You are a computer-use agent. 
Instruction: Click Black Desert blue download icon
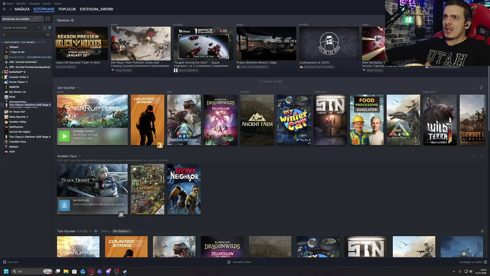[64, 205]
